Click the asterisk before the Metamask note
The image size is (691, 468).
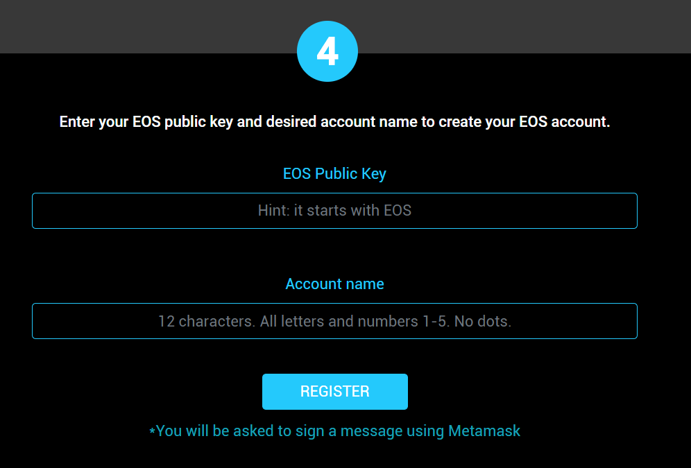pos(152,432)
